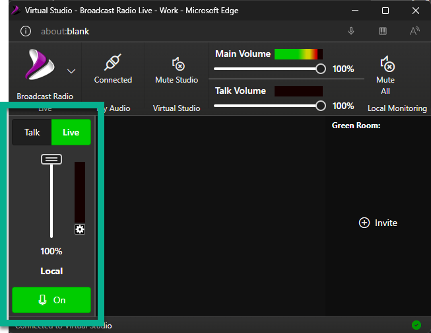Image resolution: width=431 pixels, height=333 pixels.
Task: Switch the channel to Live mode
Action: pos(71,132)
